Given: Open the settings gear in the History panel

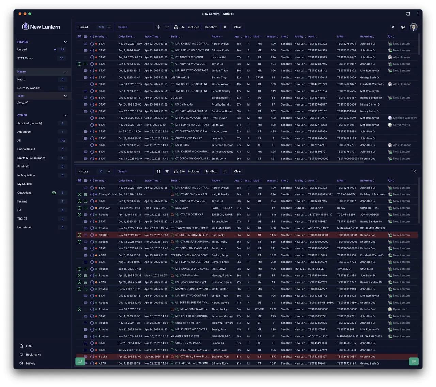Looking at the screenshot, I should pyautogui.click(x=158, y=171).
